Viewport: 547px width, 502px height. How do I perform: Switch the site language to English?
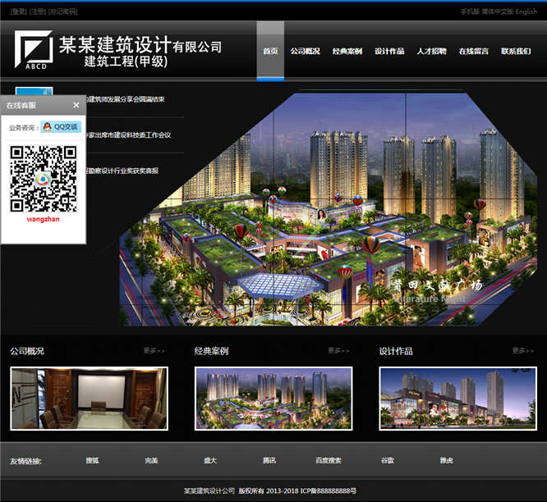point(526,11)
